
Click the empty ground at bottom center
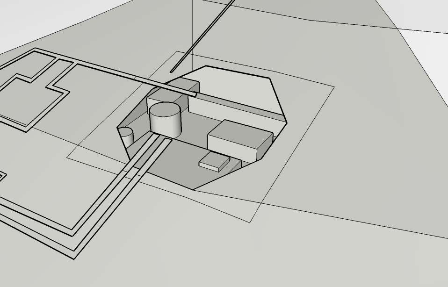pyautogui.click(x=224, y=262)
